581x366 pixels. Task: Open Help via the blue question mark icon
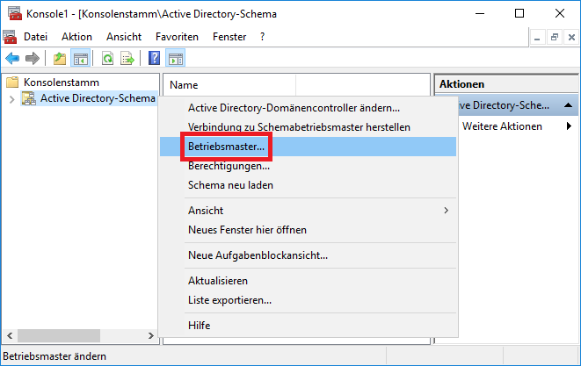155,59
